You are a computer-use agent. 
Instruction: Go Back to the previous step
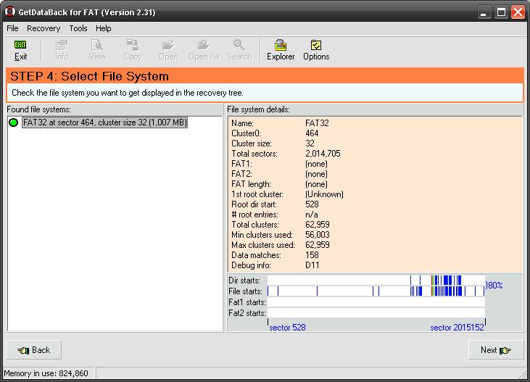[34, 350]
